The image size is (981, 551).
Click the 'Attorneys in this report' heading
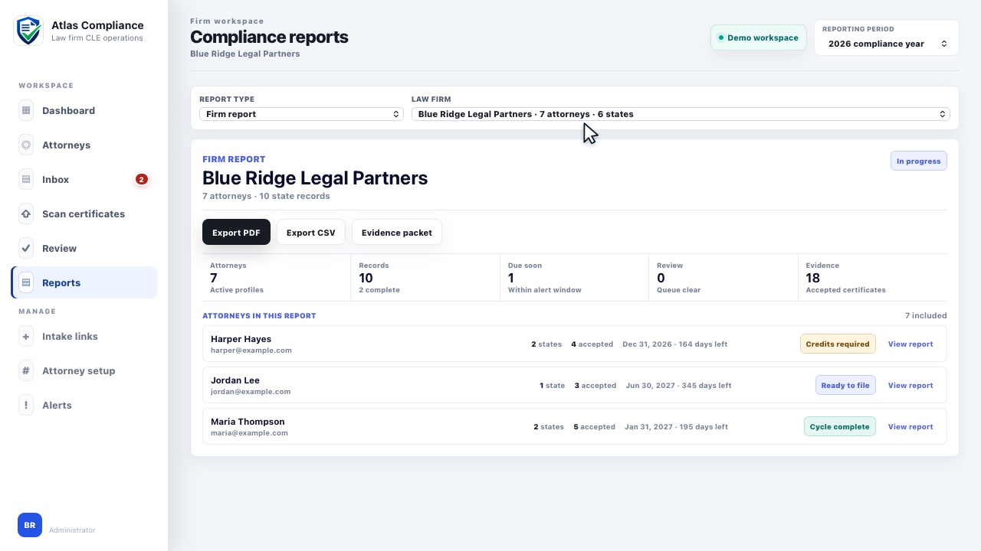(259, 315)
